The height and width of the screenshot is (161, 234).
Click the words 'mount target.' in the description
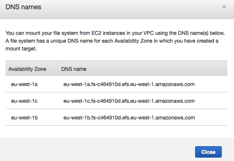[x=21, y=49]
